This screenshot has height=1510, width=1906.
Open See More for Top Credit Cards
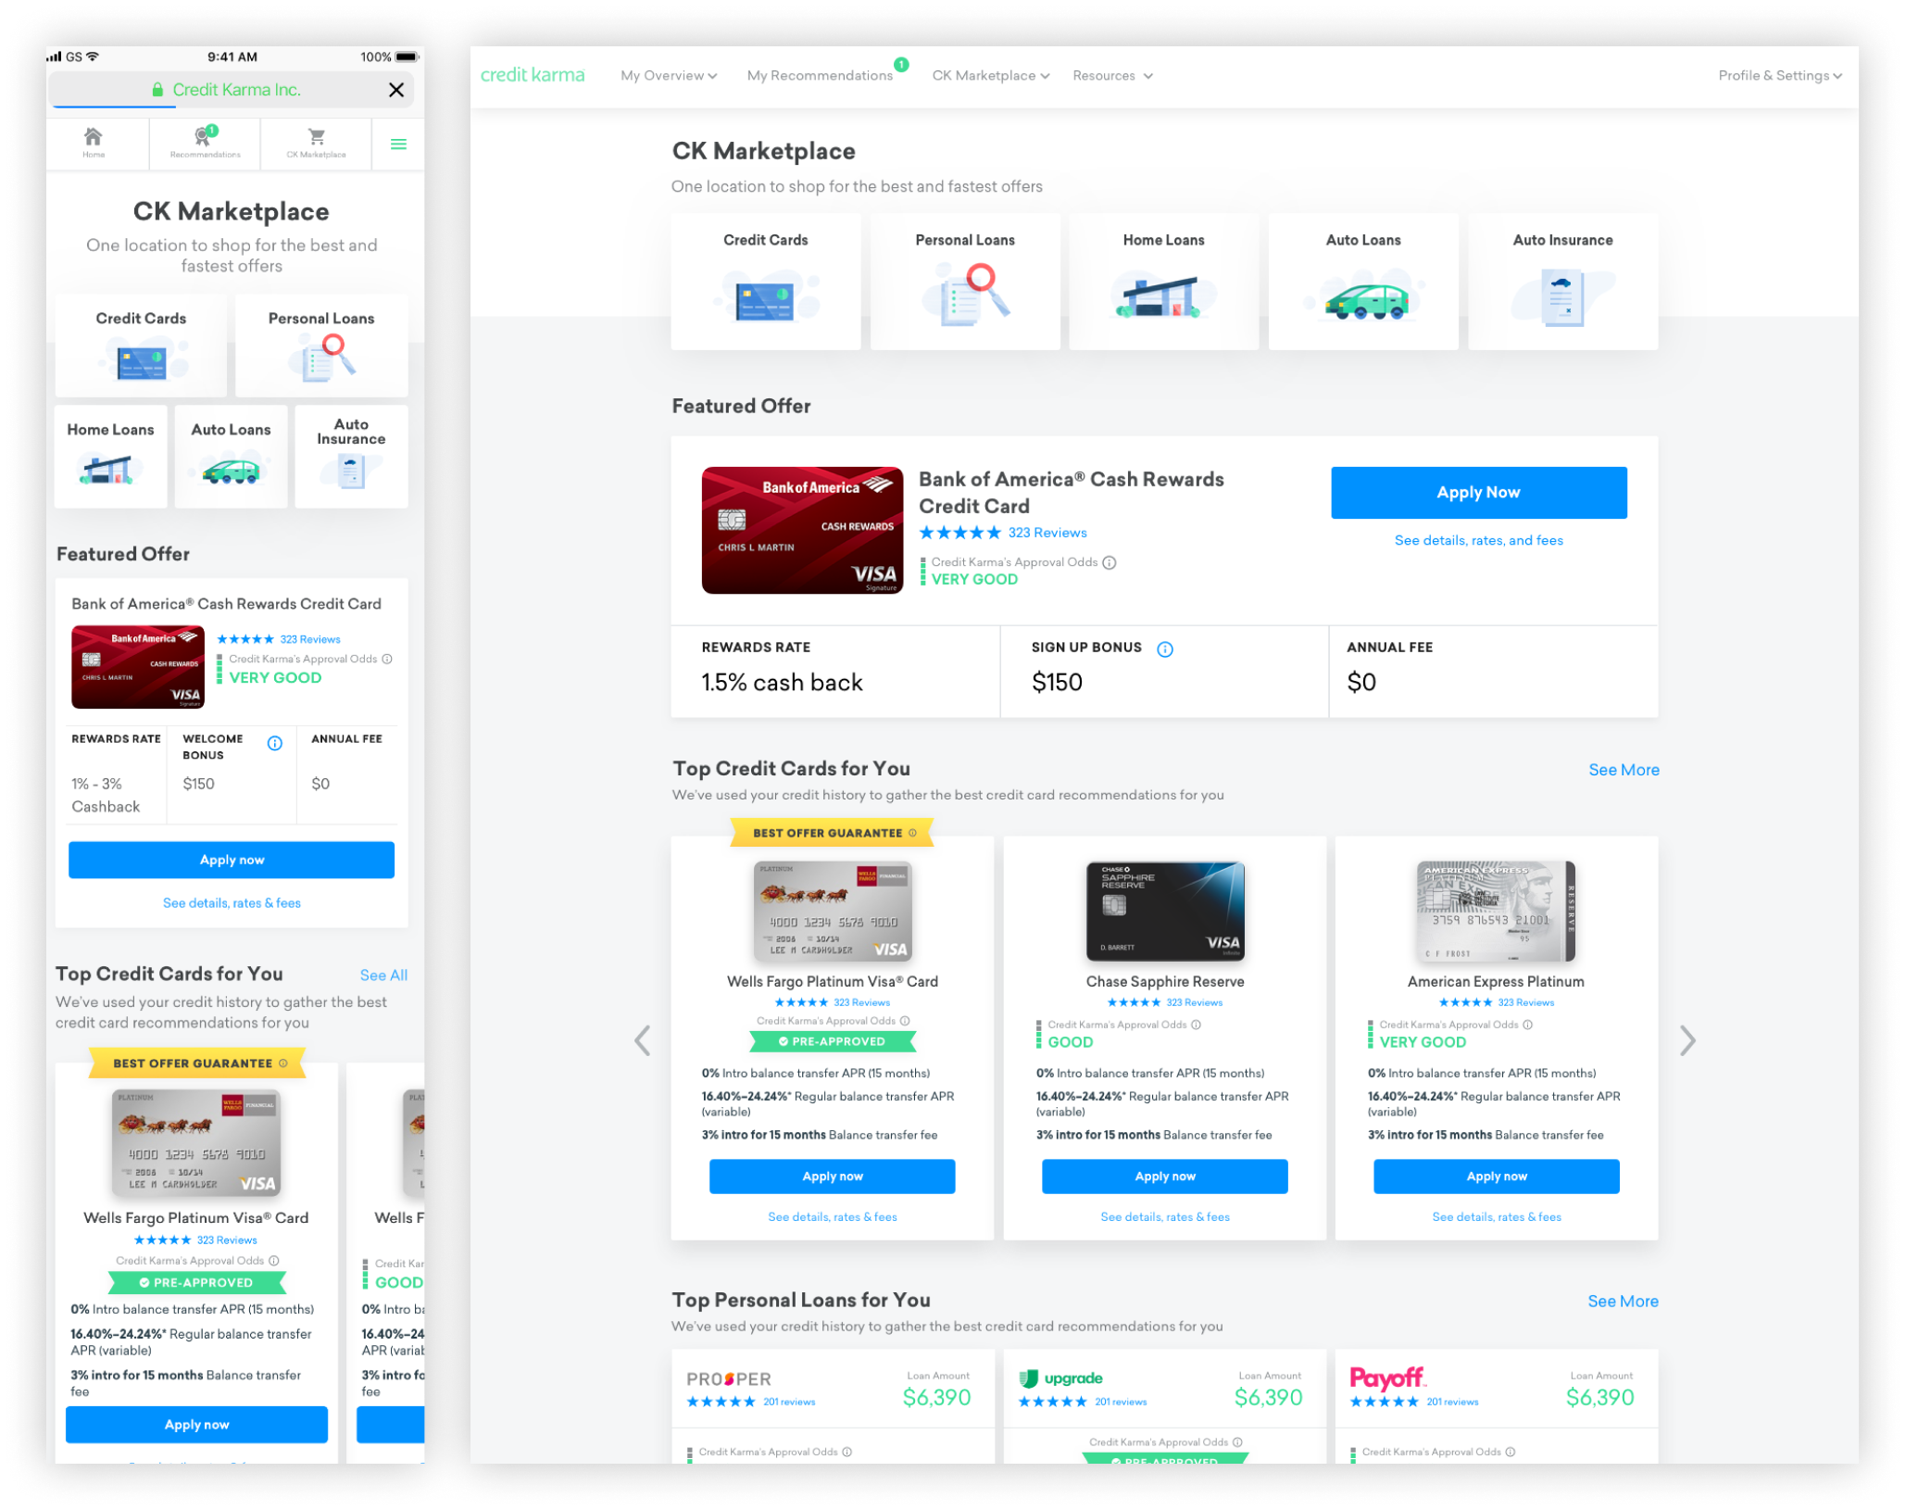click(x=1624, y=770)
